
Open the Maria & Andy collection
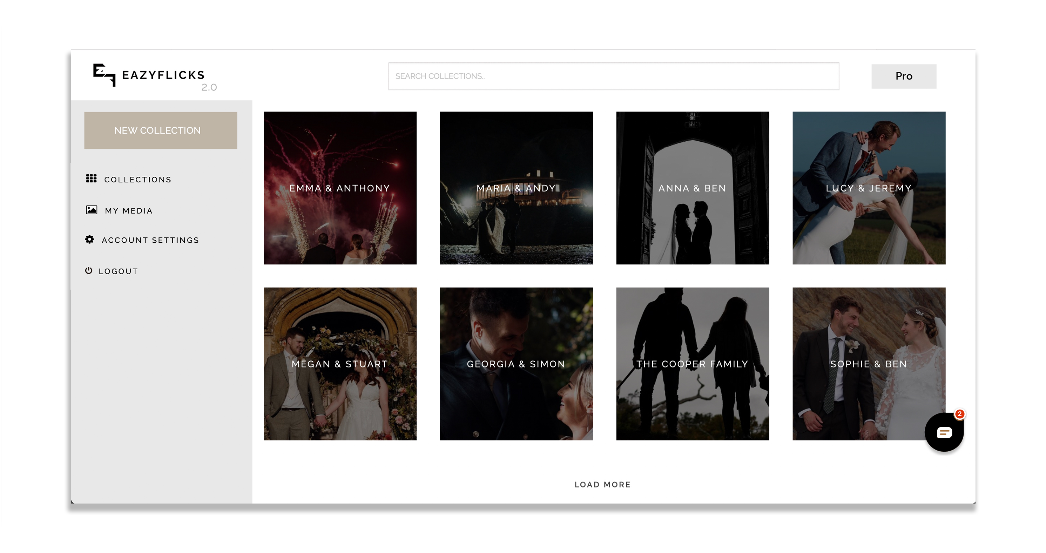click(516, 188)
